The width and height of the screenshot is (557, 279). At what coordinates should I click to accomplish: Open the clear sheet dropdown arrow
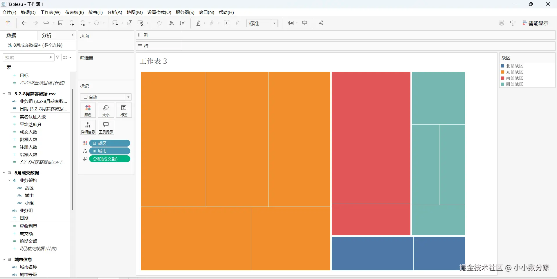pos(148,23)
